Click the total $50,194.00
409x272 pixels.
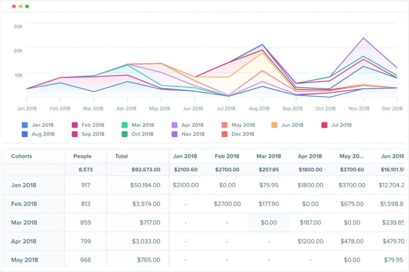pos(145,185)
